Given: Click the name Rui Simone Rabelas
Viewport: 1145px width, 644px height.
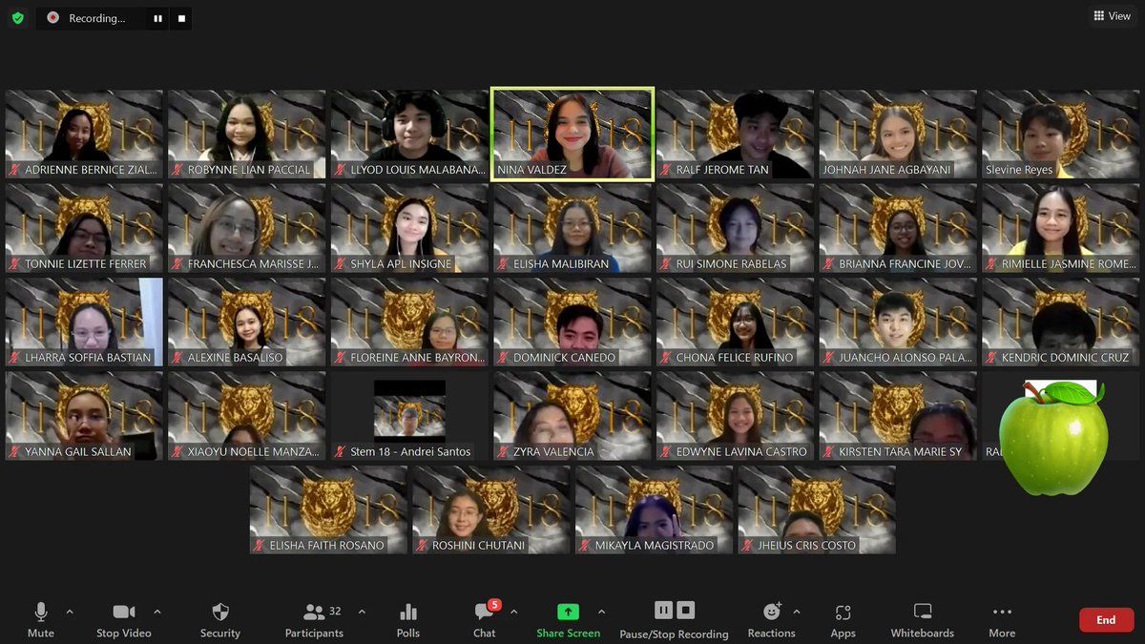Looking at the screenshot, I should click(x=731, y=263).
